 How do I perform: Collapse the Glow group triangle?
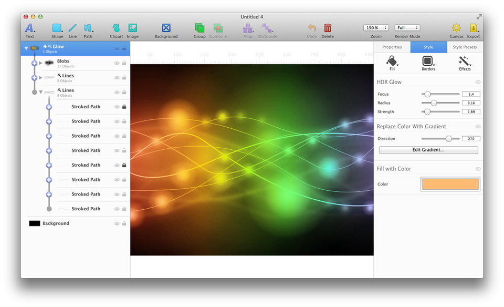[x=26, y=48]
